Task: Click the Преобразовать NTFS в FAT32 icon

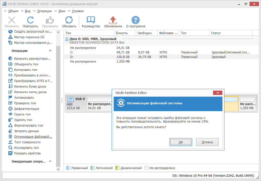Action: (x=10, y=81)
